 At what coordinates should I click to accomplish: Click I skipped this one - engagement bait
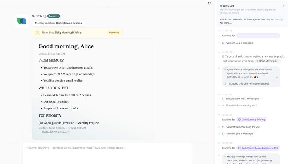249,84
